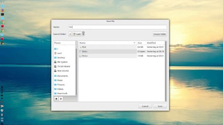Open Firefox from the left dock

[x=2, y=10]
